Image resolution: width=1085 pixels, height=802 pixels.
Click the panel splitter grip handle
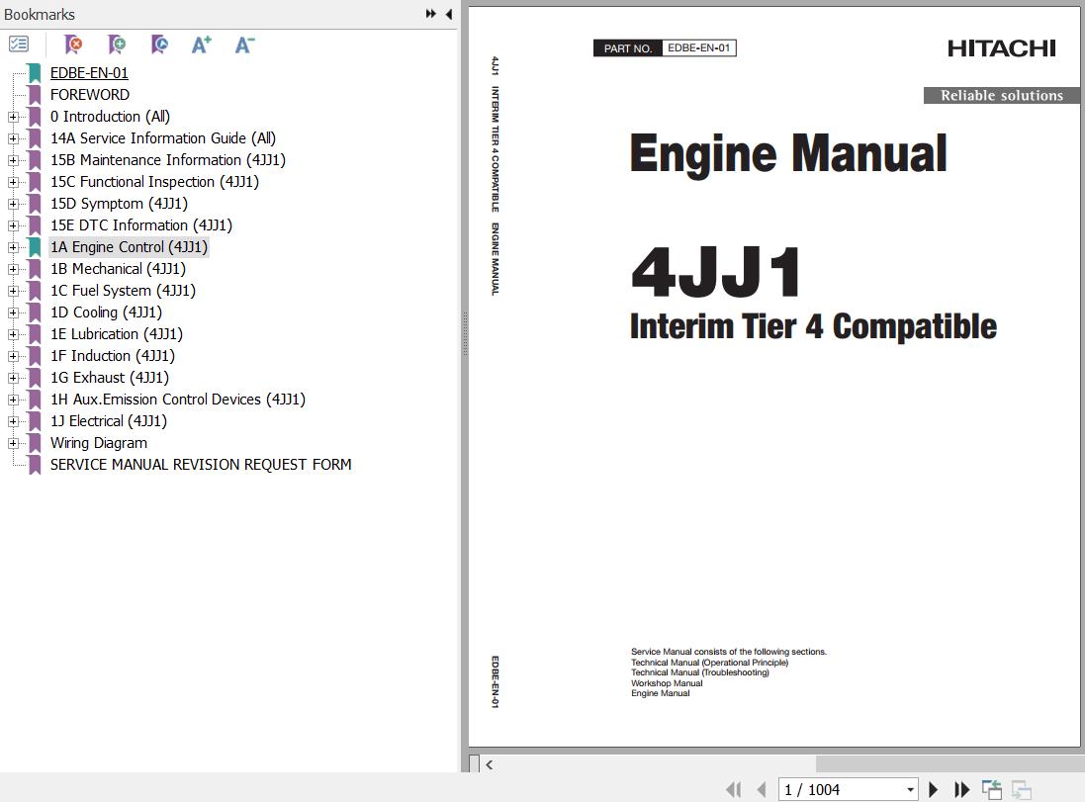point(464,333)
